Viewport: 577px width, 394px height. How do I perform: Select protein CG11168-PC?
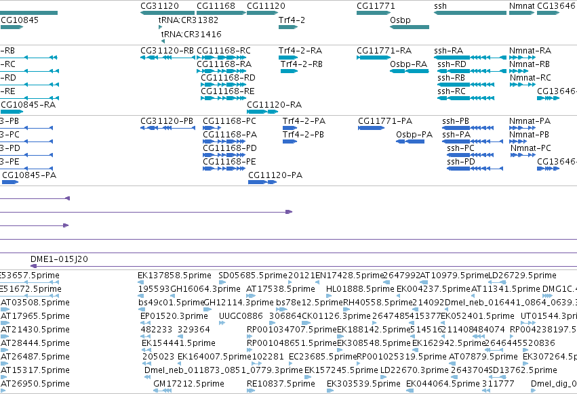[x=230, y=121]
